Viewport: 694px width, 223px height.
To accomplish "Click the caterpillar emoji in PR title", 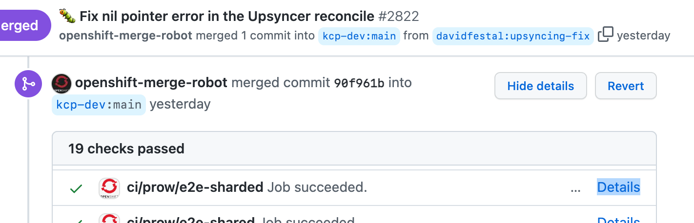I will click(x=67, y=16).
